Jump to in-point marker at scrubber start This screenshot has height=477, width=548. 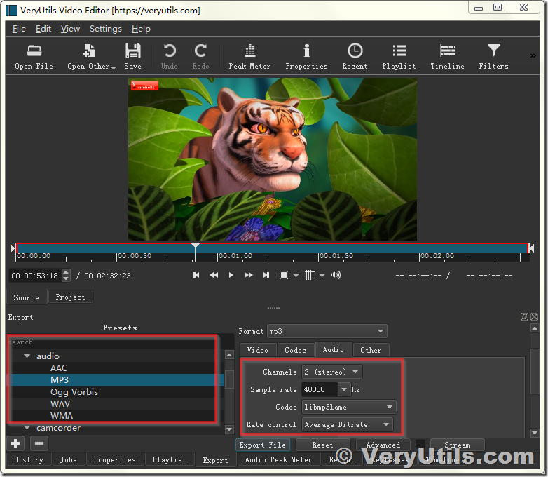[13, 248]
